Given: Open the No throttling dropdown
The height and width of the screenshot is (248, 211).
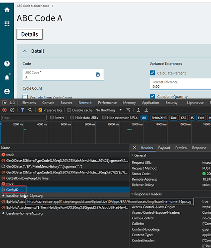Looking at the screenshot, I should (109, 110).
